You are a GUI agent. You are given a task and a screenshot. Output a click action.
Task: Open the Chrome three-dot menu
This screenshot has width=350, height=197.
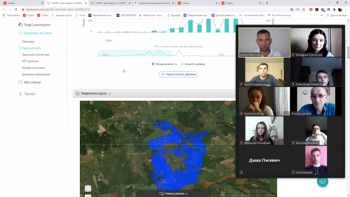(x=346, y=9)
